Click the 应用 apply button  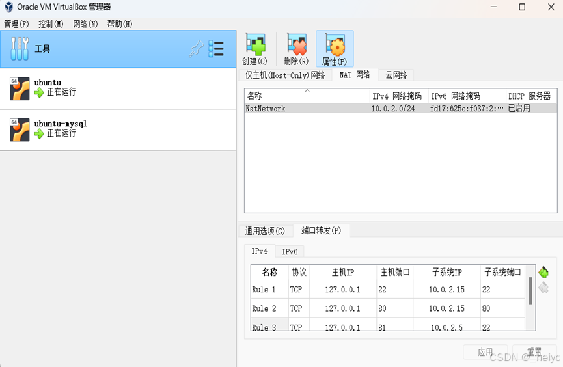tap(485, 352)
